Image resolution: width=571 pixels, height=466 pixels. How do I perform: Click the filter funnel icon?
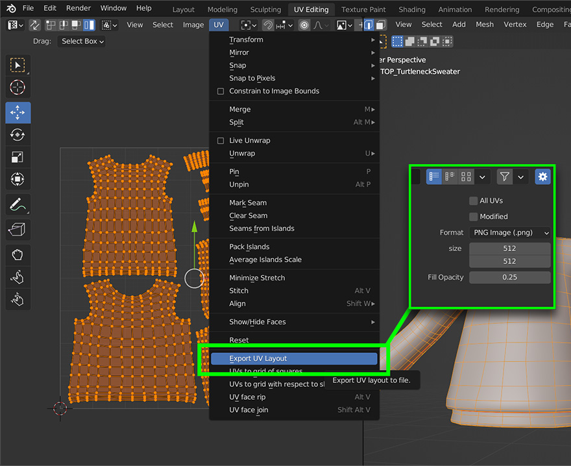tap(504, 177)
